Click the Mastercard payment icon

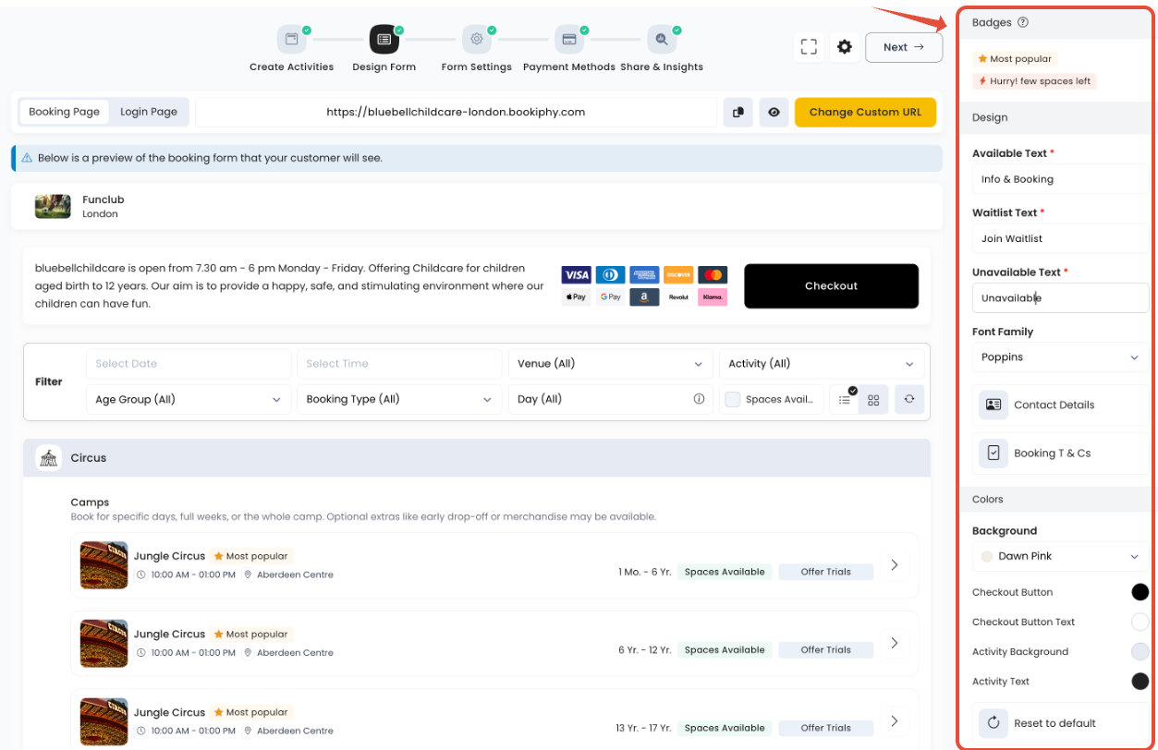click(x=712, y=275)
